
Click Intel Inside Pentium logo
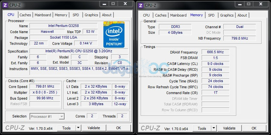click(114, 34)
